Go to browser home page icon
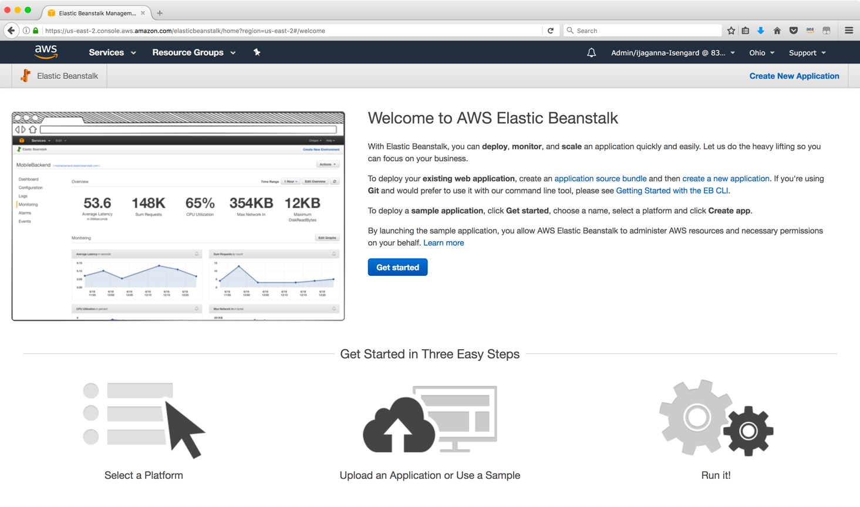Viewport: 860px width, 507px height. pyautogui.click(x=777, y=31)
